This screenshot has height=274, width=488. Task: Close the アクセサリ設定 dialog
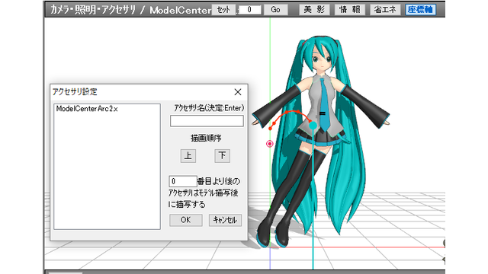[x=238, y=92]
